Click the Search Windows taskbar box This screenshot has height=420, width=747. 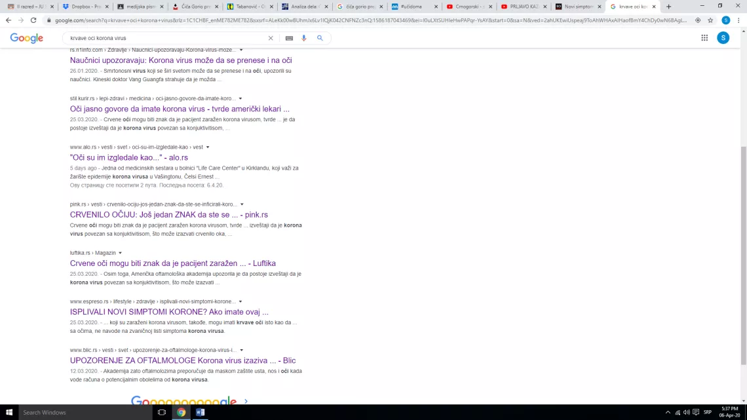tap(85, 412)
